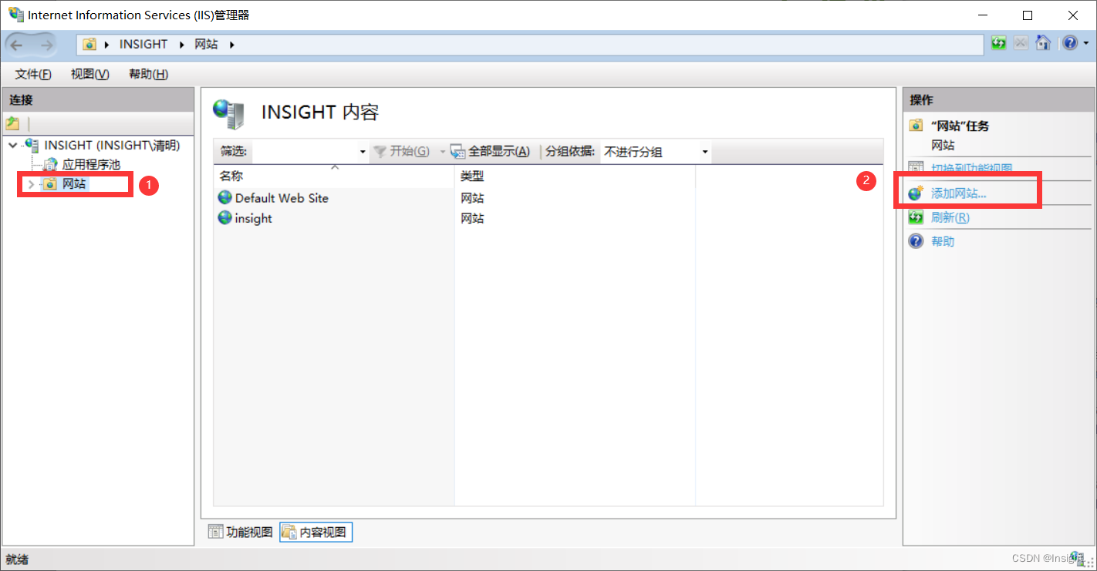The width and height of the screenshot is (1097, 571).
Task: Click the INSIGHT server node icon in tree
Action: (32, 145)
